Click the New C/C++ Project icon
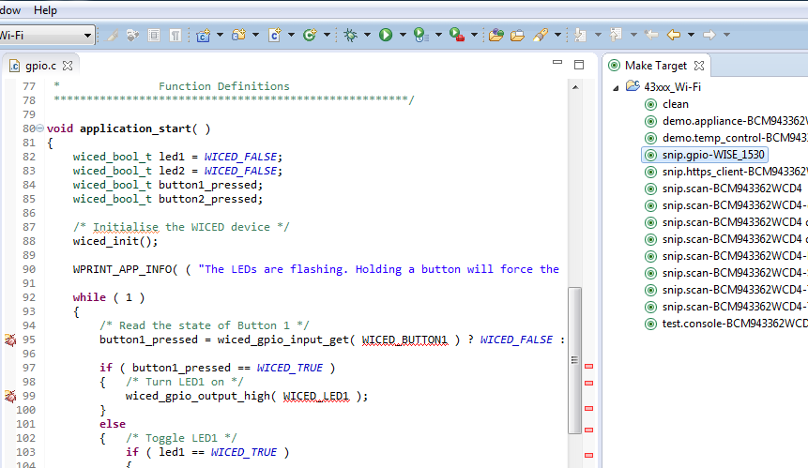The width and height of the screenshot is (808, 468). pyautogui.click(x=203, y=35)
